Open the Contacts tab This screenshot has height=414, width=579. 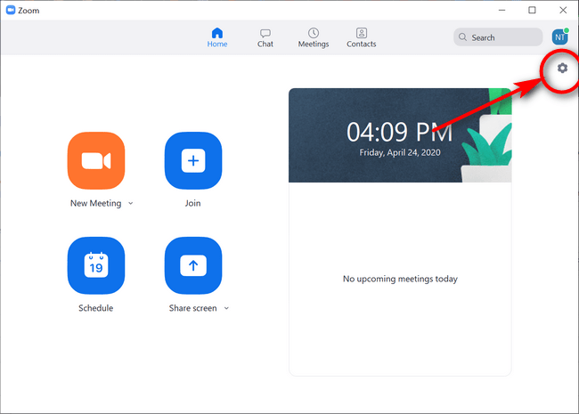click(361, 37)
